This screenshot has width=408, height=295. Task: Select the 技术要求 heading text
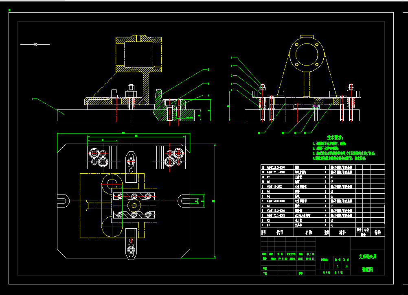coord(335,138)
